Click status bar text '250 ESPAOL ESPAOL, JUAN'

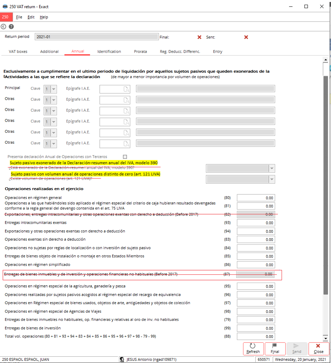25,359
